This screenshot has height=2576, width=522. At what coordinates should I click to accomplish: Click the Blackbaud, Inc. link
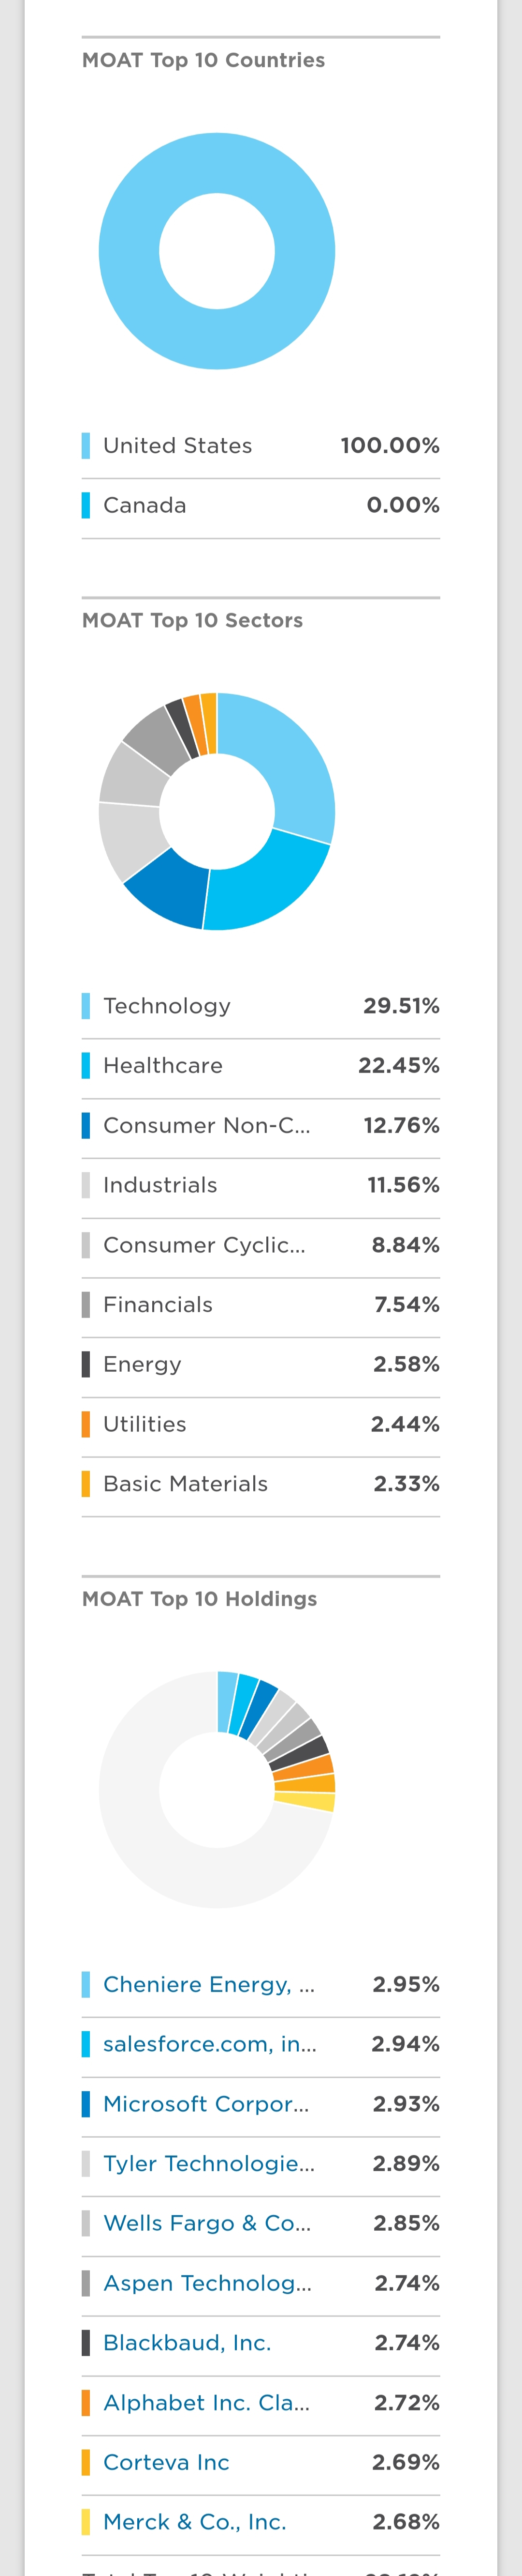[187, 2343]
